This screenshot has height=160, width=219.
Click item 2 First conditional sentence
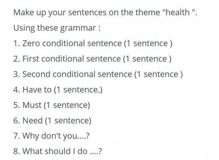92,59
